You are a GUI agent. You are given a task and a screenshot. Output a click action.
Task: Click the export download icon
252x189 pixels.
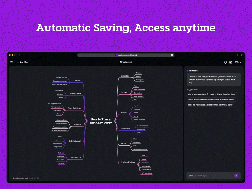tap(231, 62)
